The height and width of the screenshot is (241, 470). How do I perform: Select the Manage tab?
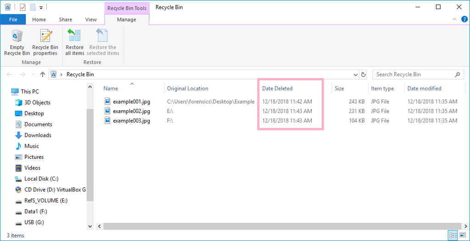127,19
